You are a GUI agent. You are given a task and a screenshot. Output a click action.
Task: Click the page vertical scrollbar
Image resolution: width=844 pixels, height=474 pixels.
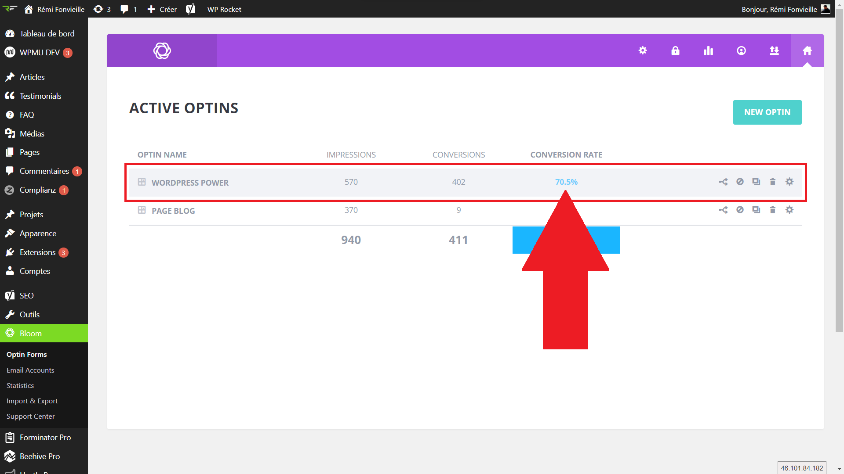click(839, 176)
